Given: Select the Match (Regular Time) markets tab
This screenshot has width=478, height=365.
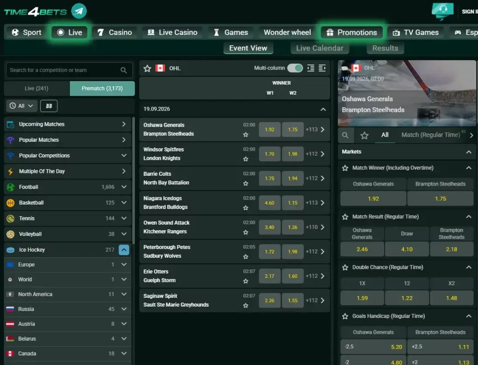Looking at the screenshot, I should (431, 135).
